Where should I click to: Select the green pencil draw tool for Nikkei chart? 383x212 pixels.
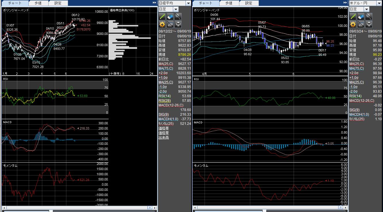162,16
